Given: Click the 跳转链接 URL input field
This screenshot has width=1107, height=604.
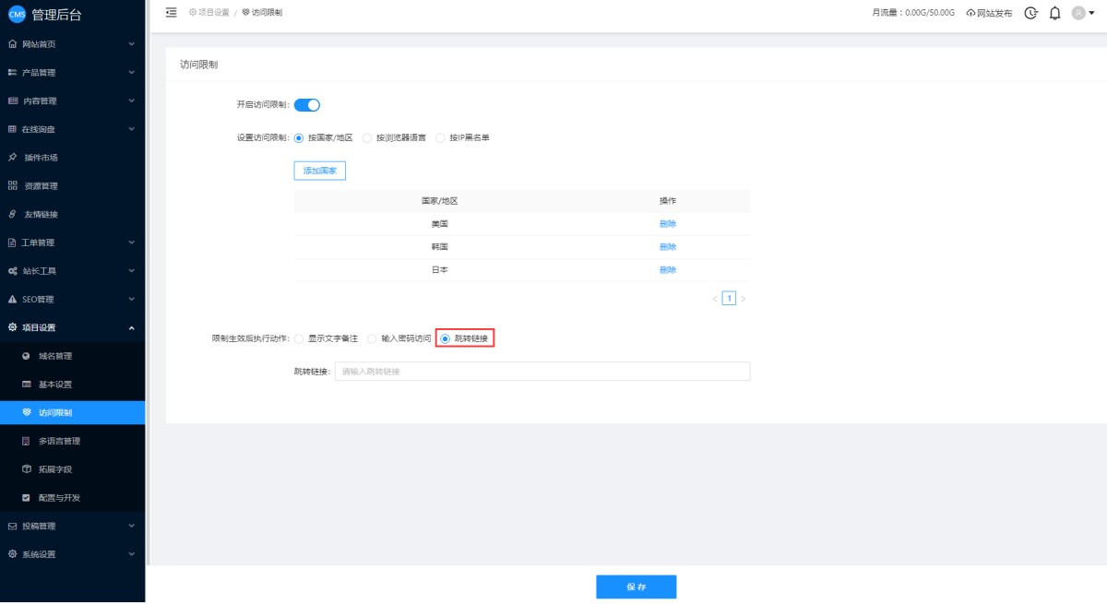Looking at the screenshot, I should [542, 372].
